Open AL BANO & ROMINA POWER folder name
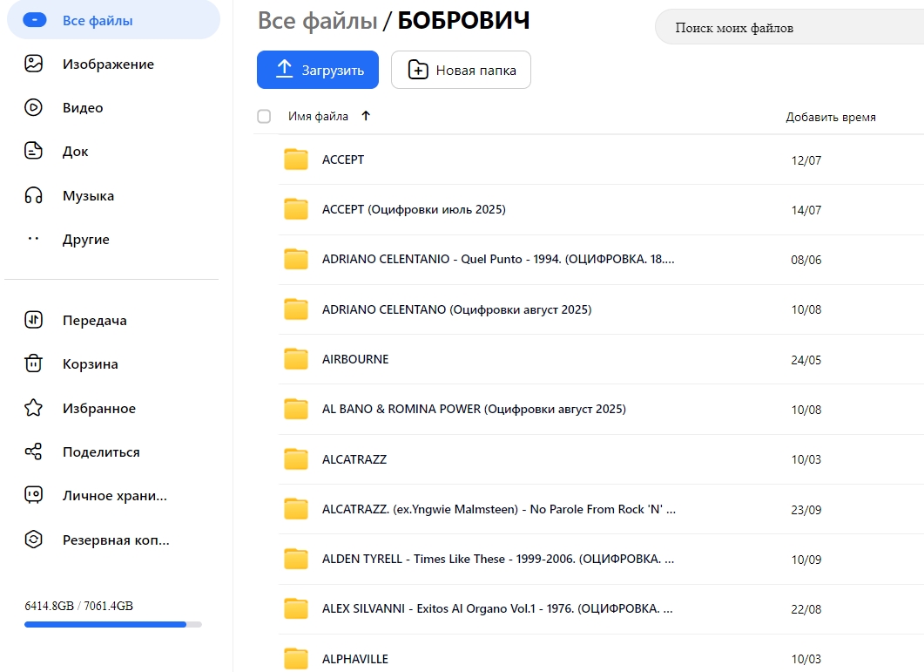 click(x=474, y=409)
